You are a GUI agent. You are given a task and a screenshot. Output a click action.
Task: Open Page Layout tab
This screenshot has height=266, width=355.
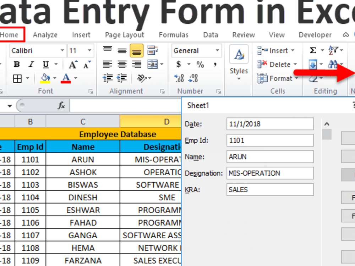coord(125,35)
